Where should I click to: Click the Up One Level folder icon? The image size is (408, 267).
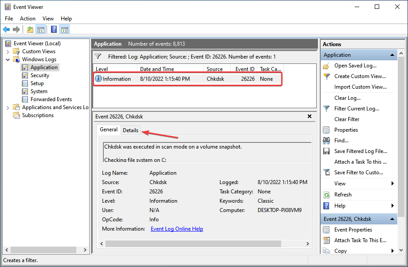click(30, 29)
